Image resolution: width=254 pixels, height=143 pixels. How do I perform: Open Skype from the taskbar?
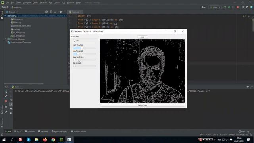29,139
